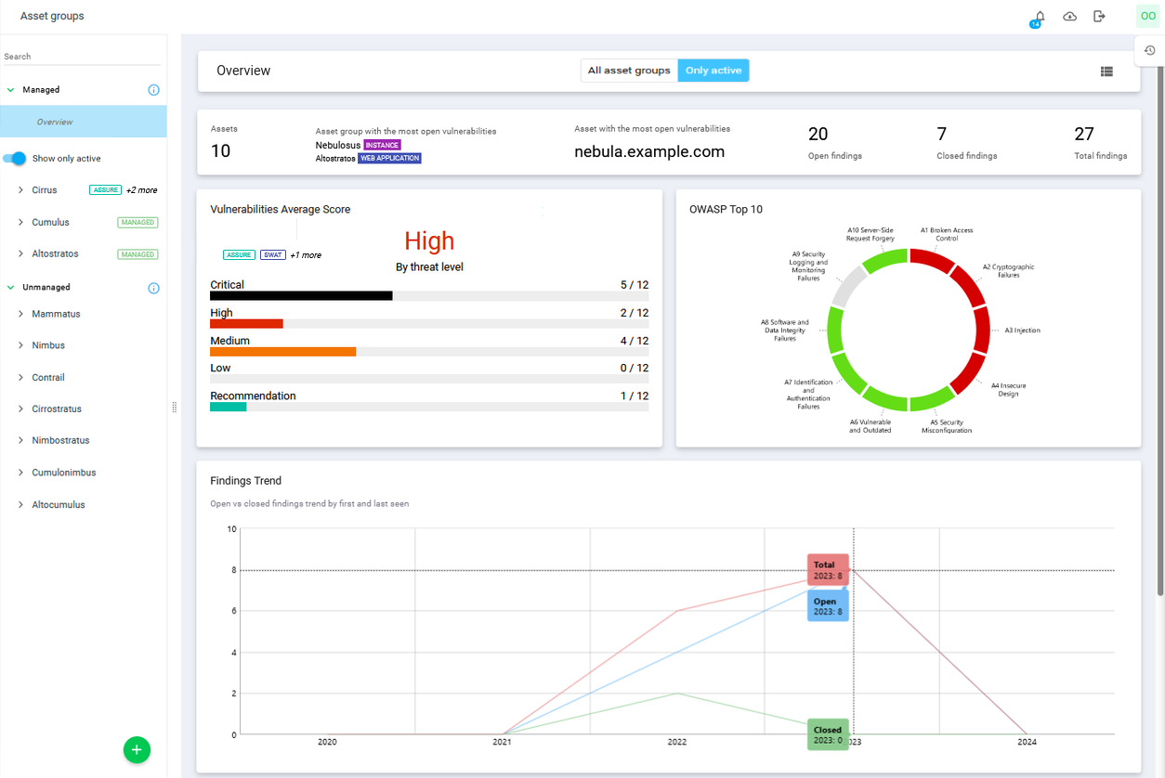
Task: Click the history icon below the avatar
Action: click(x=1149, y=49)
